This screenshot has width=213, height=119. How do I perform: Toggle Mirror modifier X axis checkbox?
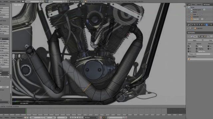point(188,46)
